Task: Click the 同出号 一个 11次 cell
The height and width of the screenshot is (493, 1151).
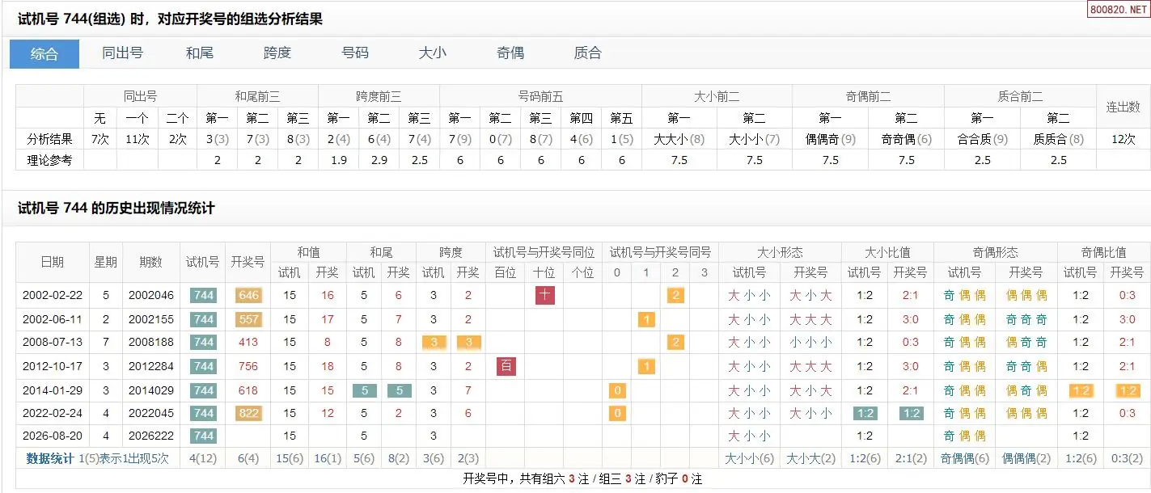Action: click(138, 139)
